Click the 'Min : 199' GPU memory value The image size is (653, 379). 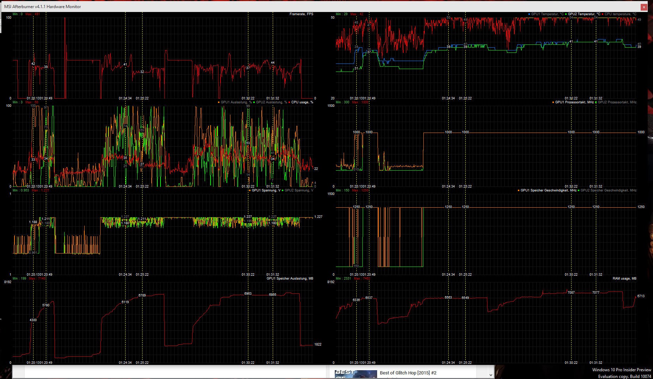pos(19,279)
